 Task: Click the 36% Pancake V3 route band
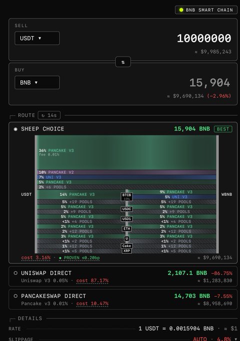tap(126, 152)
